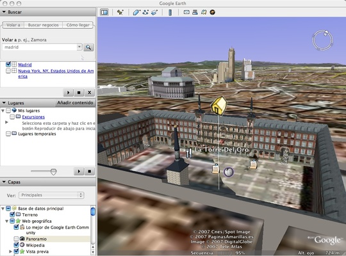Screen dimensions: 346x256
Task: Play the search results tour
Action: [68, 93]
